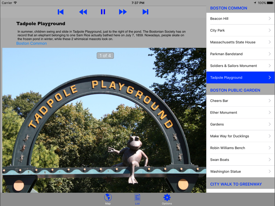Viewport: 275px width, 206px height.
Task: Tap the Tadpole Playground arch photo
Action: (104, 120)
